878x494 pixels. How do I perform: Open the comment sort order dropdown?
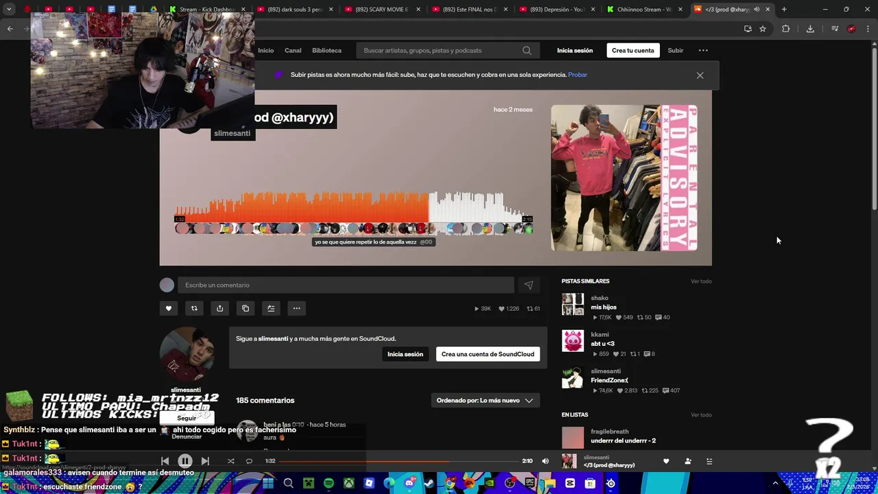pos(485,400)
